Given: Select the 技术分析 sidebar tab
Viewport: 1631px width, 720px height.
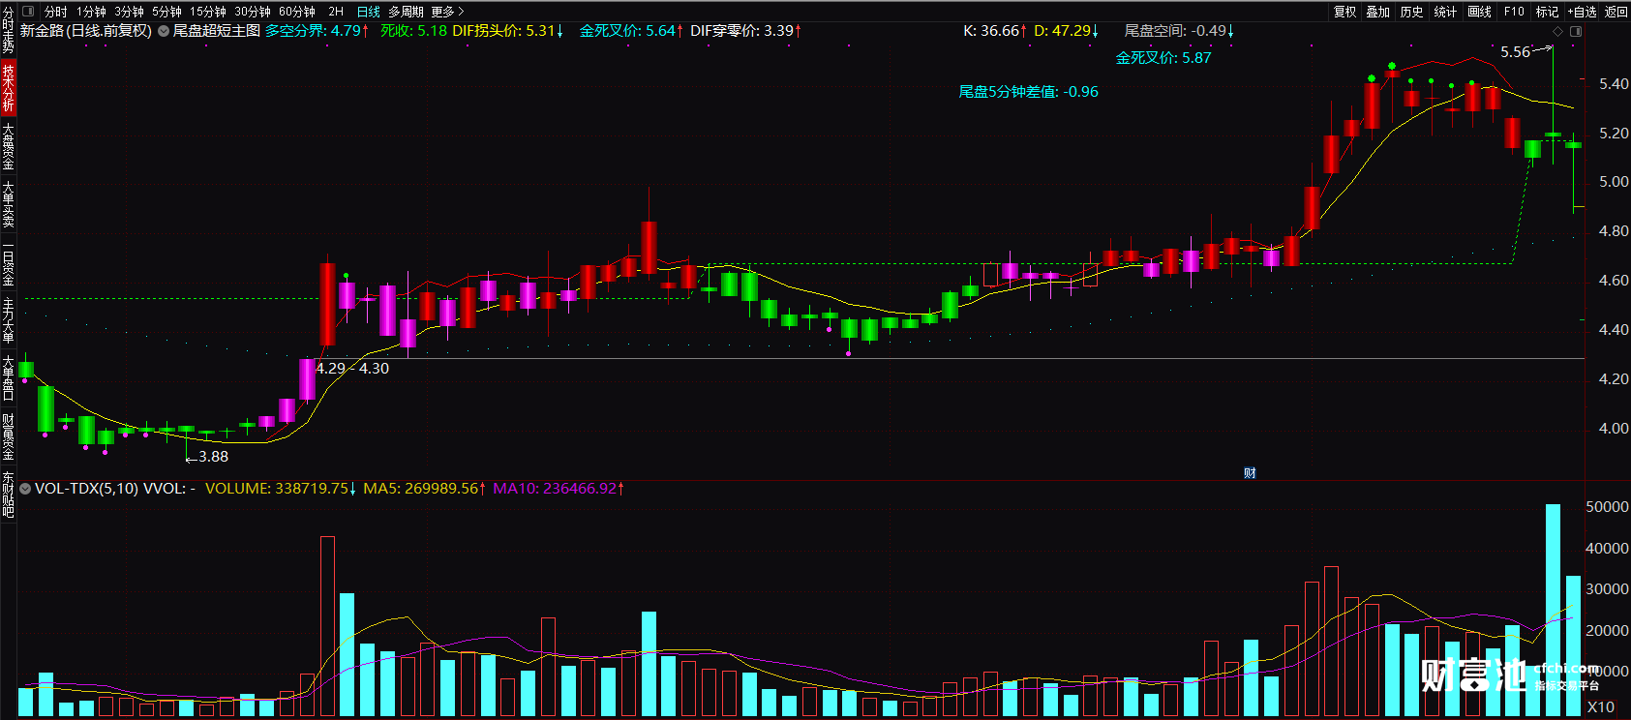Looking at the screenshot, I should click(8, 87).
